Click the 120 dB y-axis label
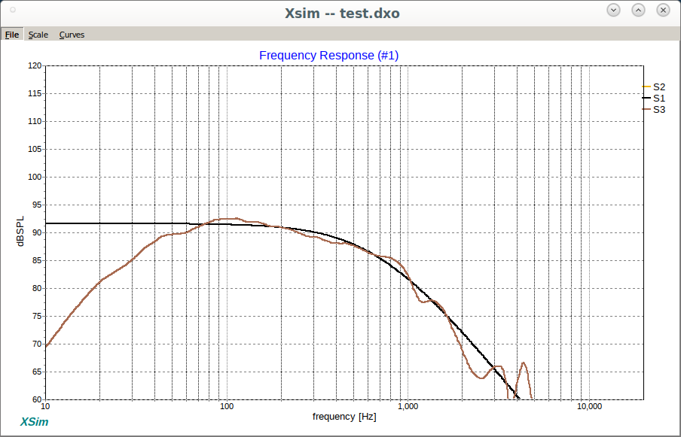 35,66
